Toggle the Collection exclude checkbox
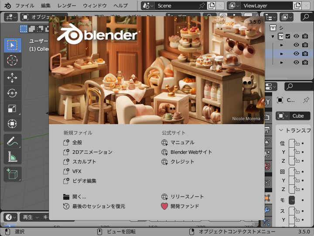The height and width of the screenshot is (236, 314). [x=288, y=36]
